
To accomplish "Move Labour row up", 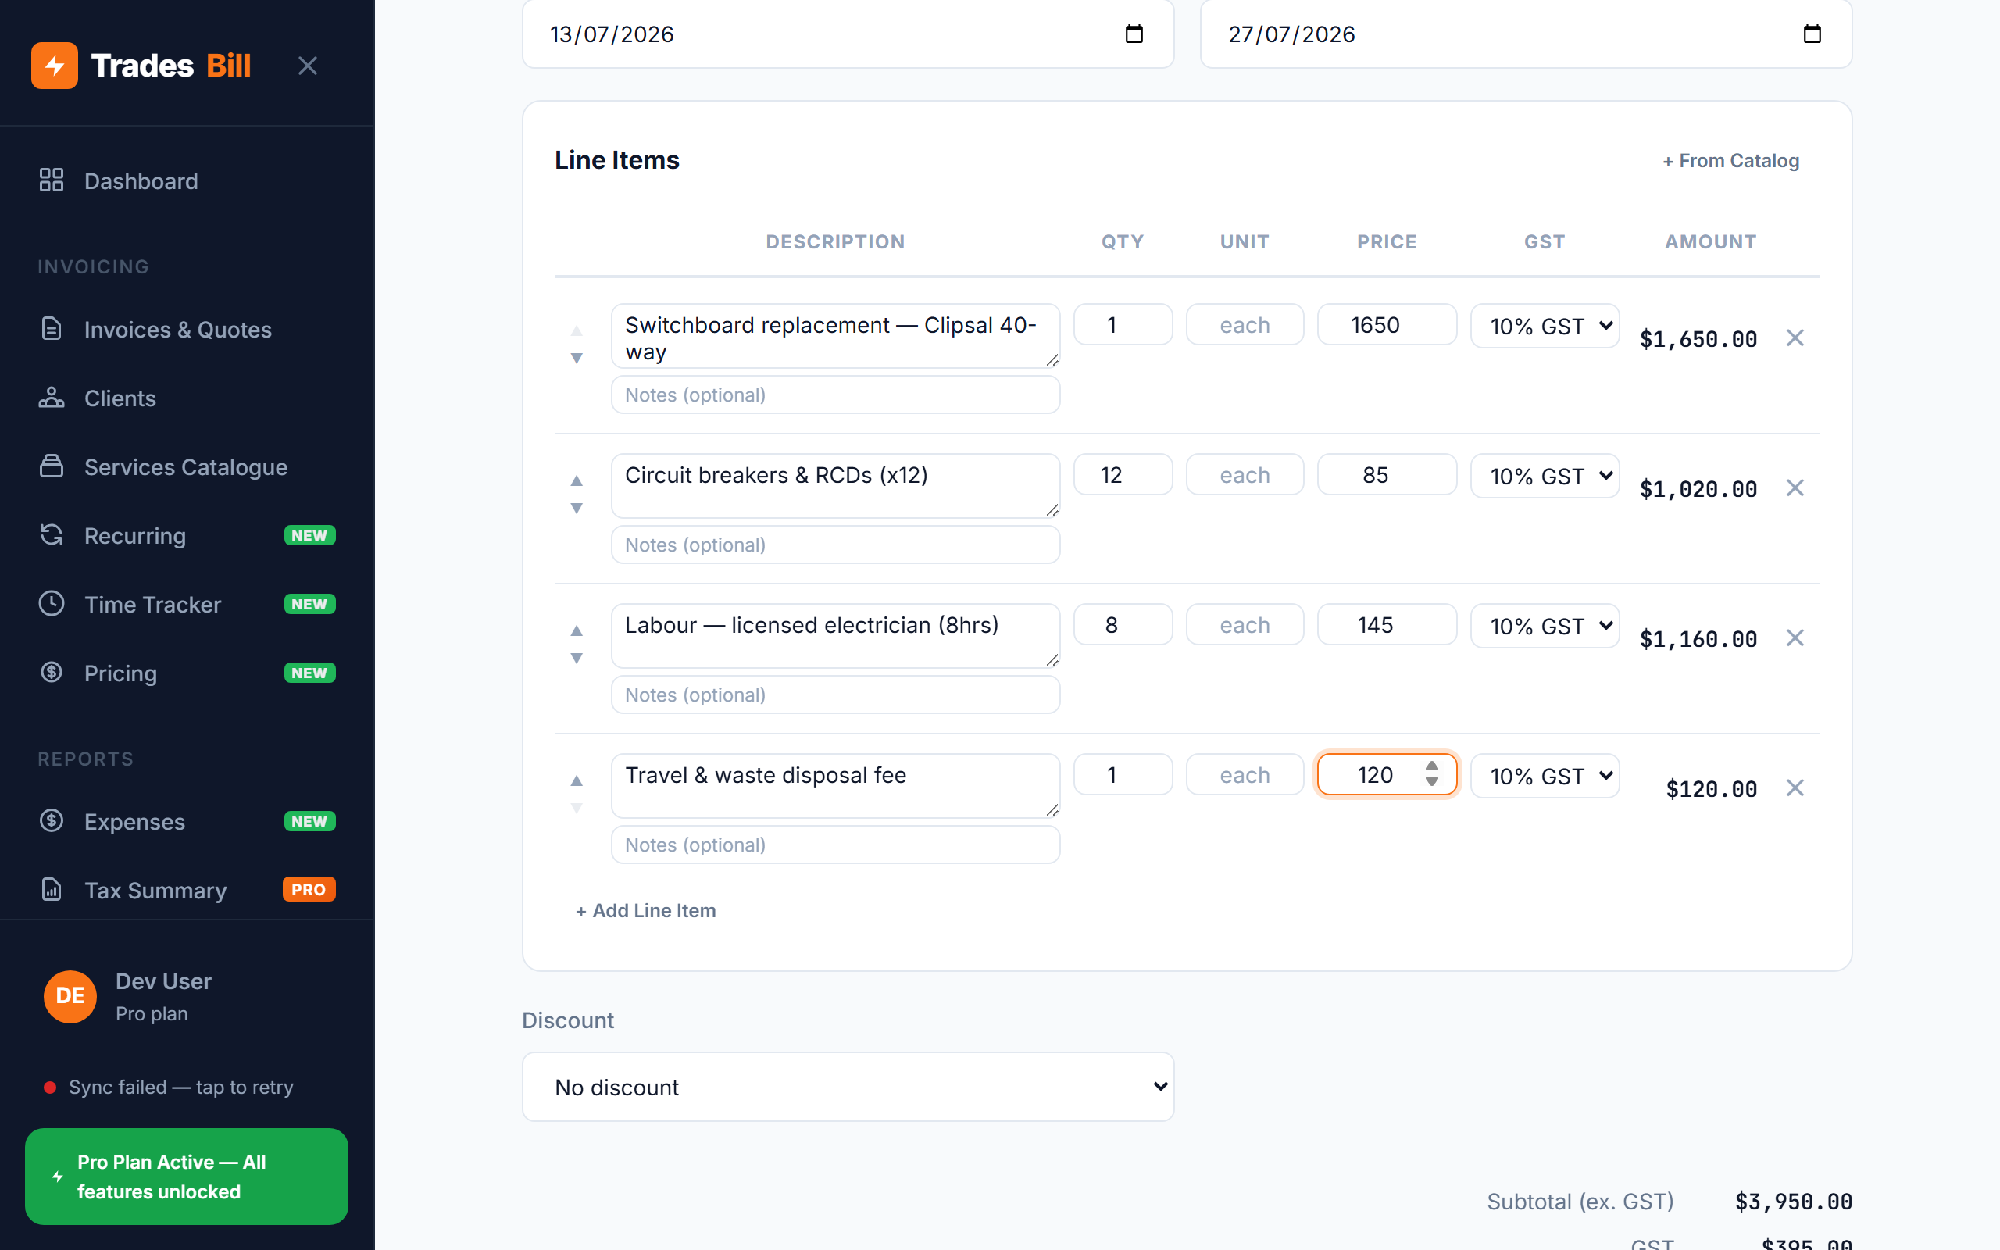I will (x=577, y=630).
